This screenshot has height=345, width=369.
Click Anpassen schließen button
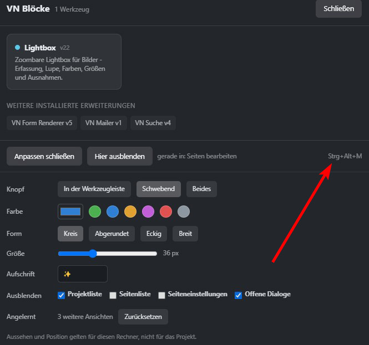pos(44,156)
